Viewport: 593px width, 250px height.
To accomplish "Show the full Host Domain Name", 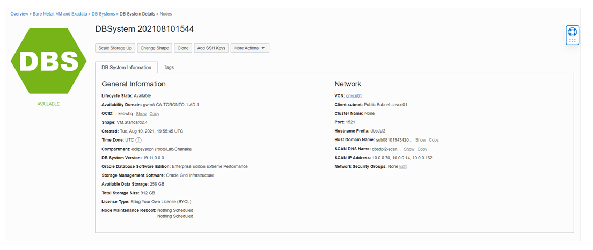I will (x=421, y=140).
